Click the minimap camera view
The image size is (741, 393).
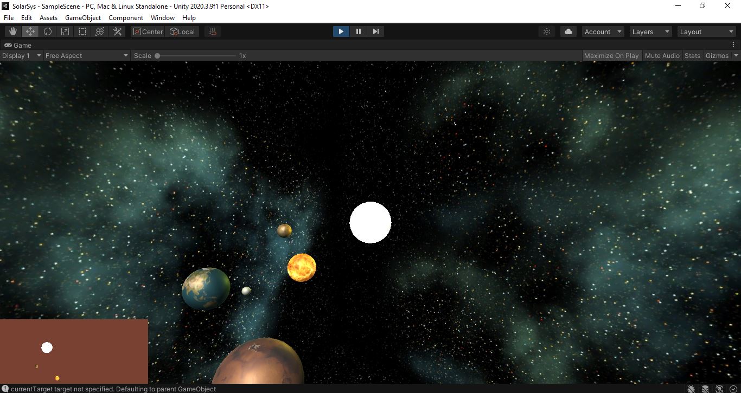74,351
